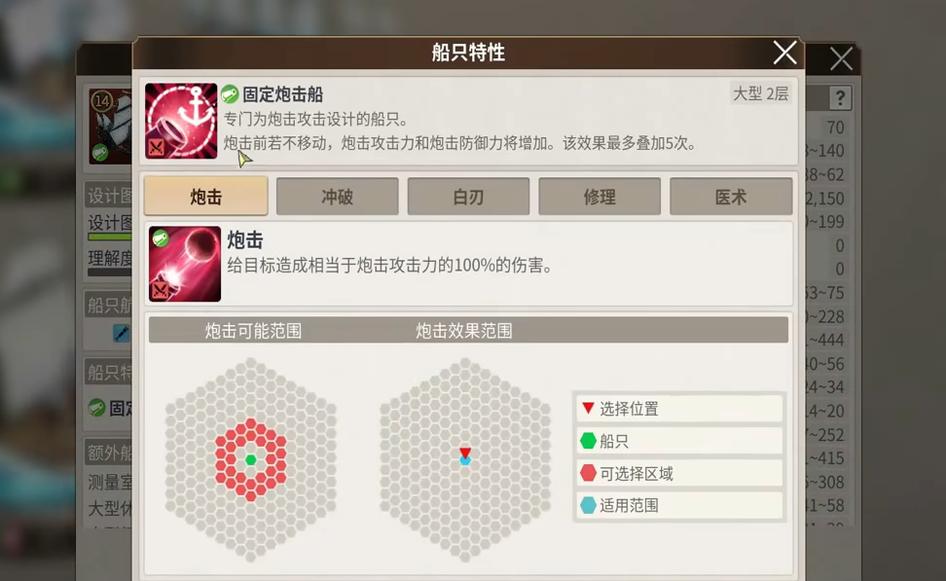This screenshot has width=946, height=581.
Task: Click the red hexagon 可选择区域 legend swatch
Action: (588, 473)
